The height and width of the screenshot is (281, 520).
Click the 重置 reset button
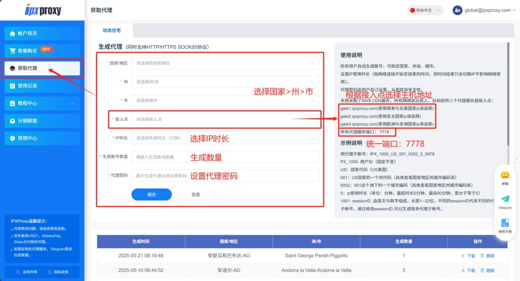click(196, 194)
